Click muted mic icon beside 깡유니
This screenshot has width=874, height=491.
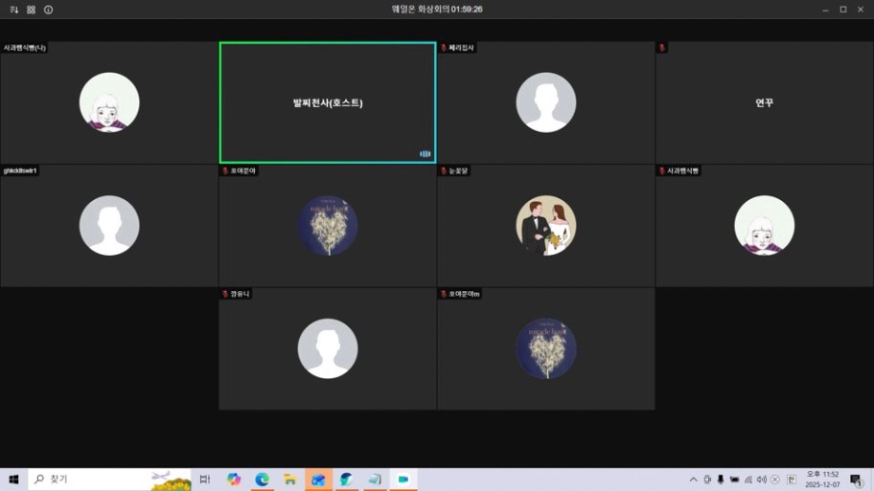point(225,294)
